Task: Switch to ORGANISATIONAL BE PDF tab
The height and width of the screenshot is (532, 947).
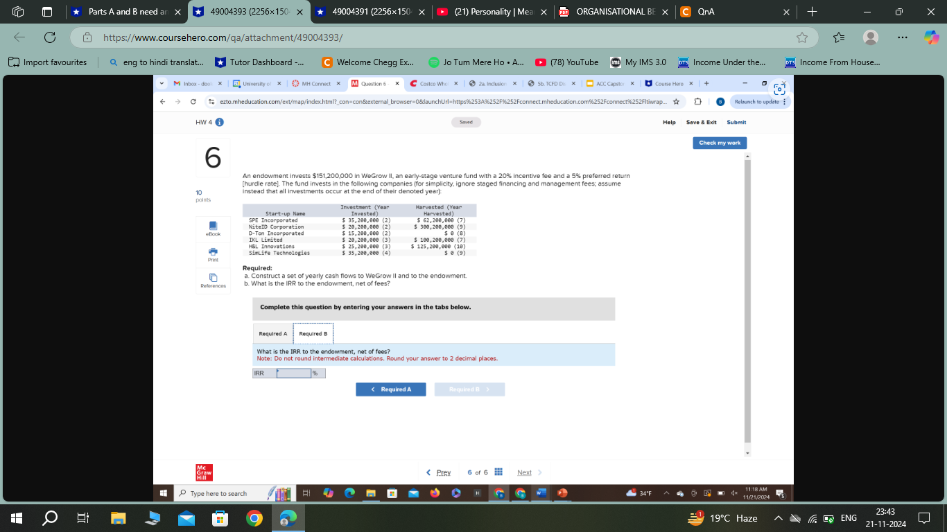Action: point(614,12)
